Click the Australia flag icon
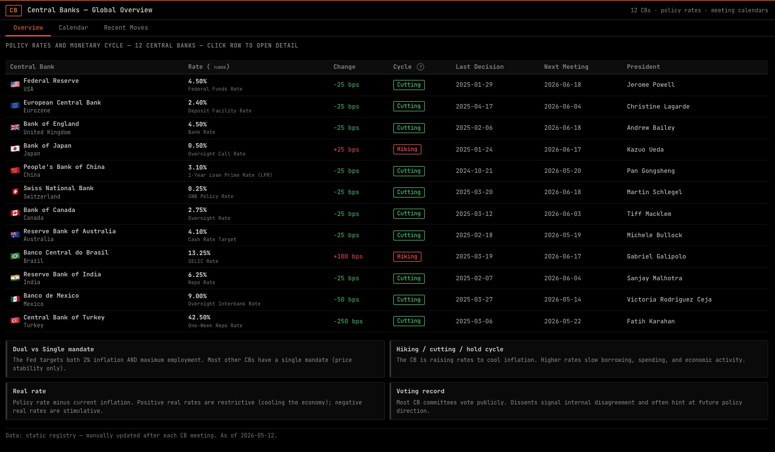The height and width of the screenshot is (452, 775). point(15,235)
